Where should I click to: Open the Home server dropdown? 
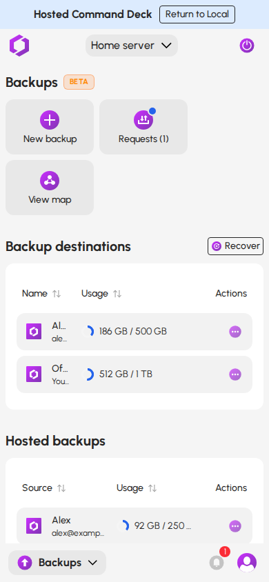132,46
